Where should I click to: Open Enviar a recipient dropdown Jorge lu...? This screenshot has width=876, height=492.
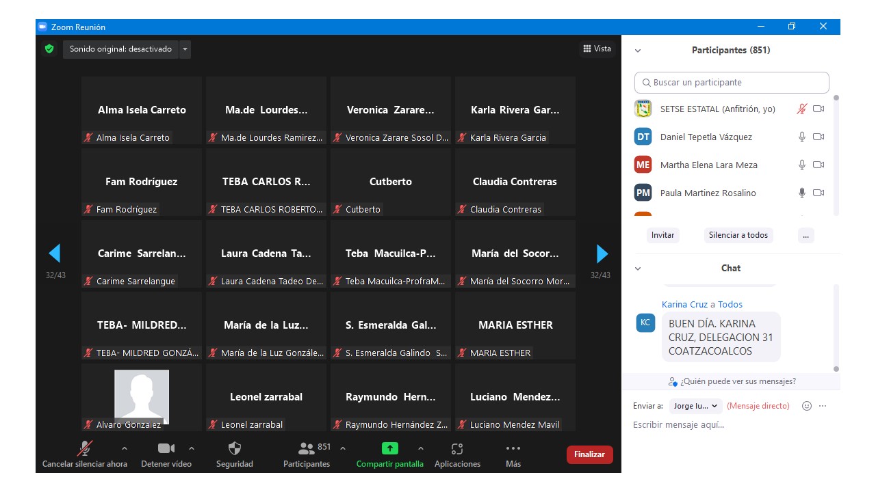click(696, 406)
